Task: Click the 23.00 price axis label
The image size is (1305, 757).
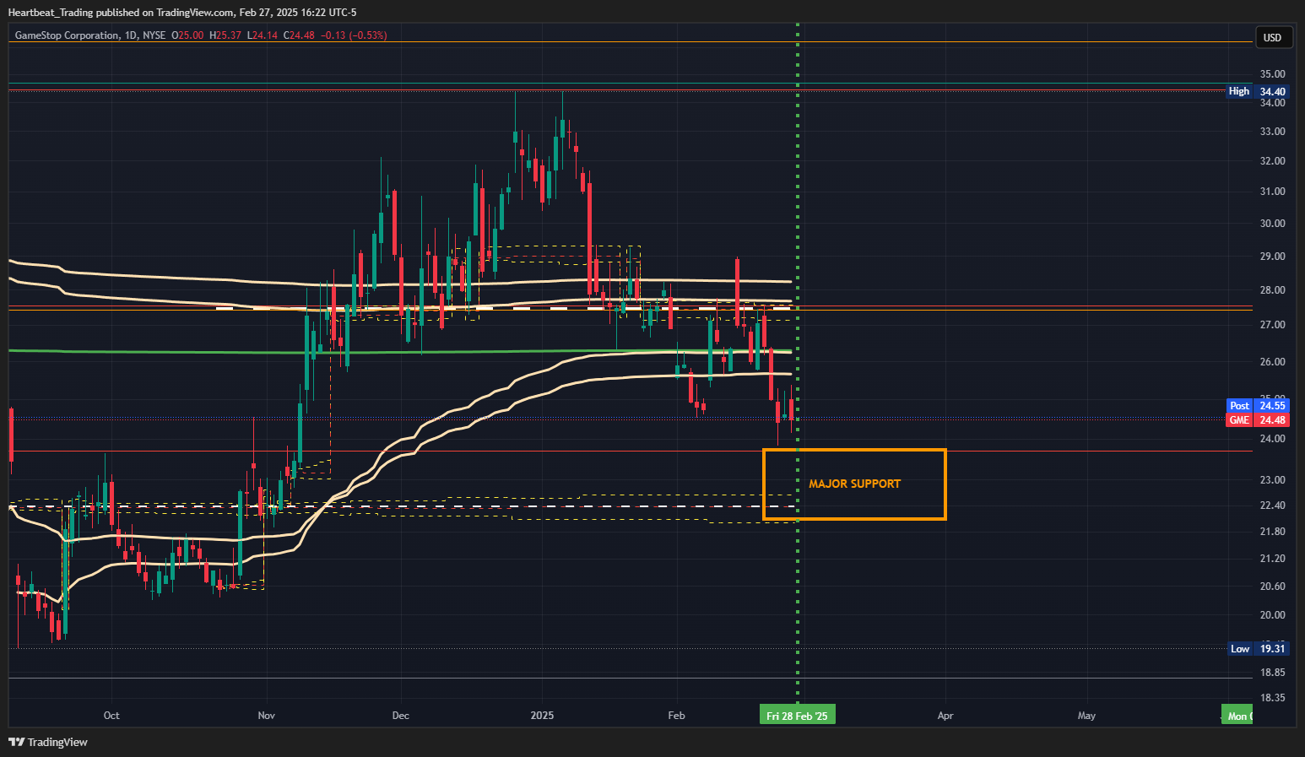Action: 1272,480
